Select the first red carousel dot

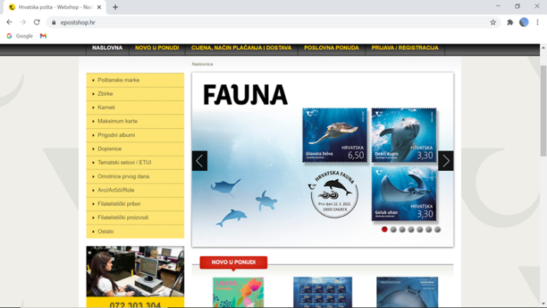click(385, 229)
